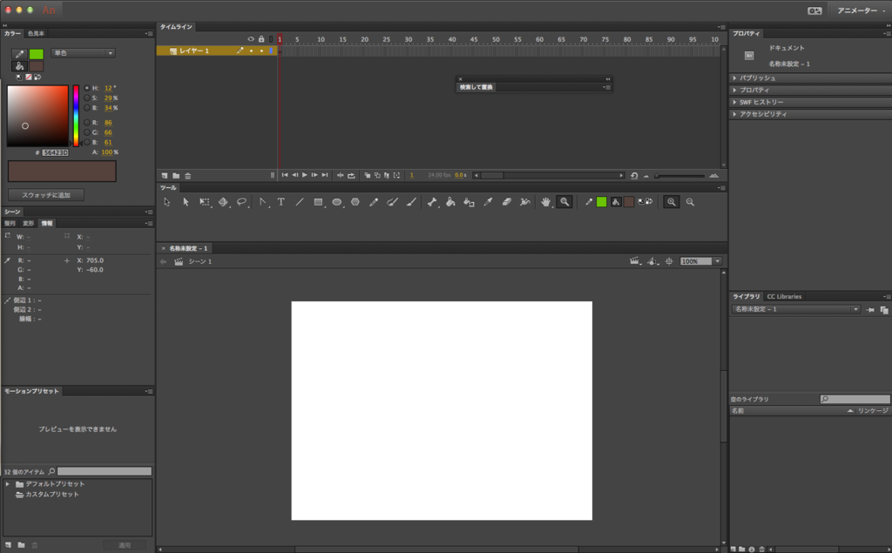
Task: Select the Width tool
Action: 525,202
